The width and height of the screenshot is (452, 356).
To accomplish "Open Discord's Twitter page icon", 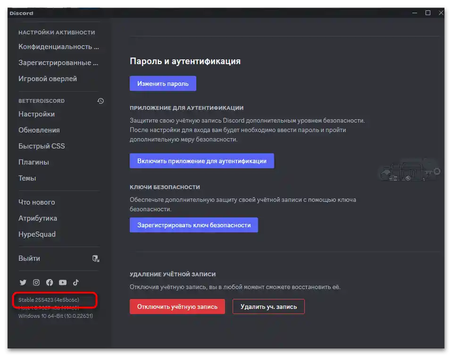I will click(23, 282).
